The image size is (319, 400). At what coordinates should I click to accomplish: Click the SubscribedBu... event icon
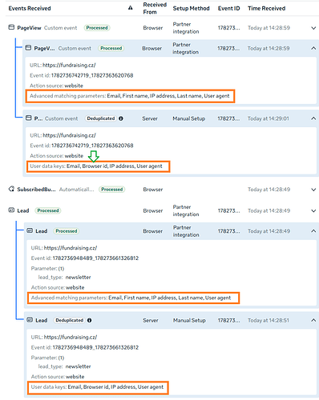pos(11,189)
